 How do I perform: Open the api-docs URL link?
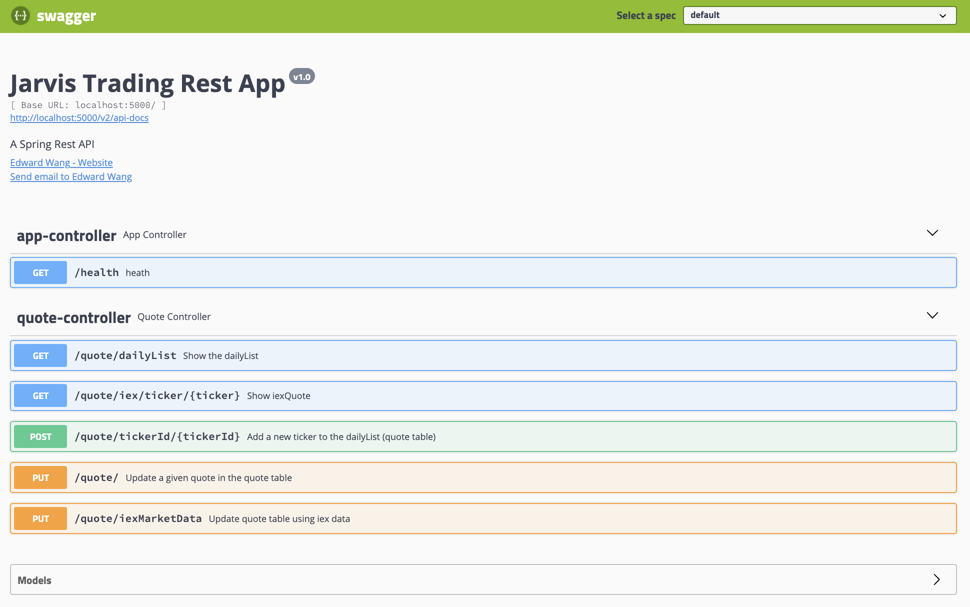click(x=79, y=118)
